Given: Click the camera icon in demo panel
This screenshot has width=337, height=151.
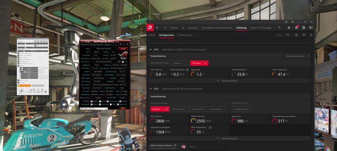Looking at the screenshot, I should coord(45,91).
